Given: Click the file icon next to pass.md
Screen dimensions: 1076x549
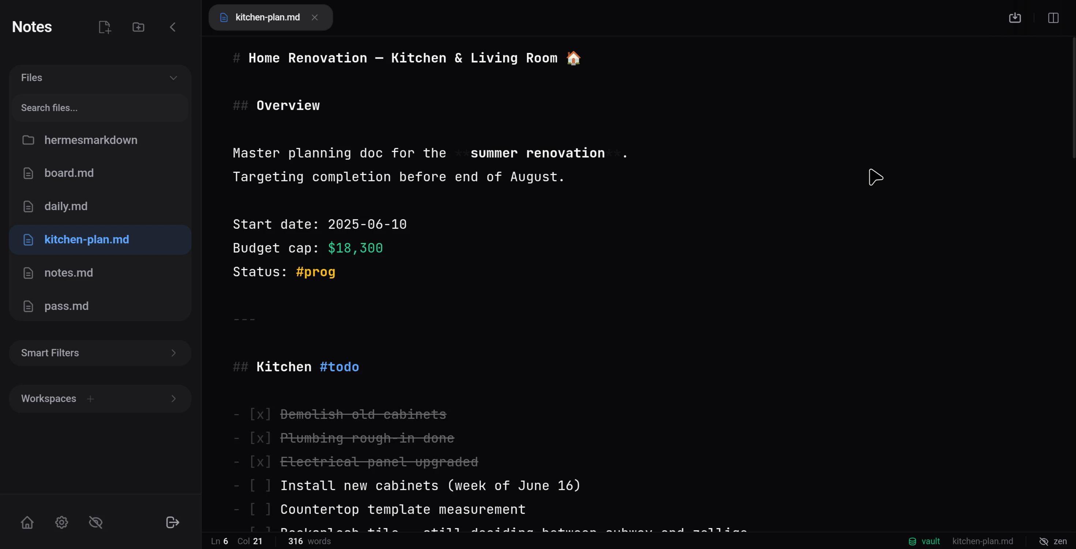Looking at the screenshot, I should tap(28, 306).
